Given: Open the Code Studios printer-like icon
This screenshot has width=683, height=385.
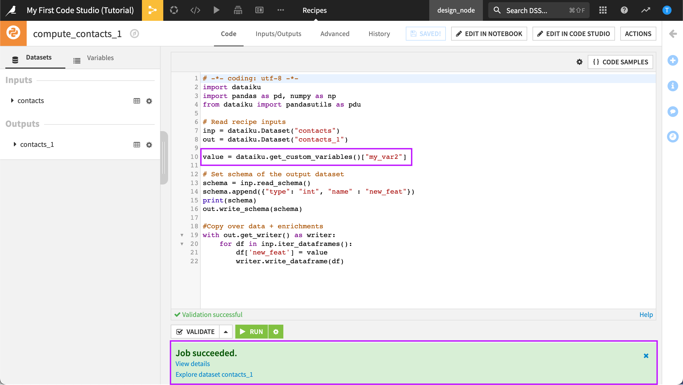Looking at the screenshot, I should 238,10.
